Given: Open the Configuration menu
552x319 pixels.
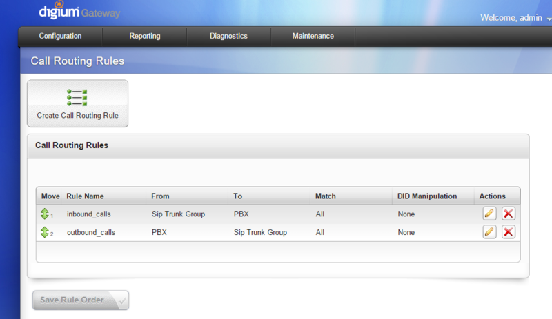Looking at the screenshot, I should coord(60,36).
